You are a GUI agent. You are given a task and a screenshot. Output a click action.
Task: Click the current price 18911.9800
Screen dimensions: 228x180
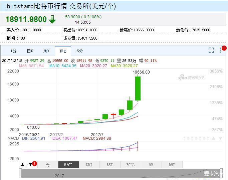click(x=26, y=19)
